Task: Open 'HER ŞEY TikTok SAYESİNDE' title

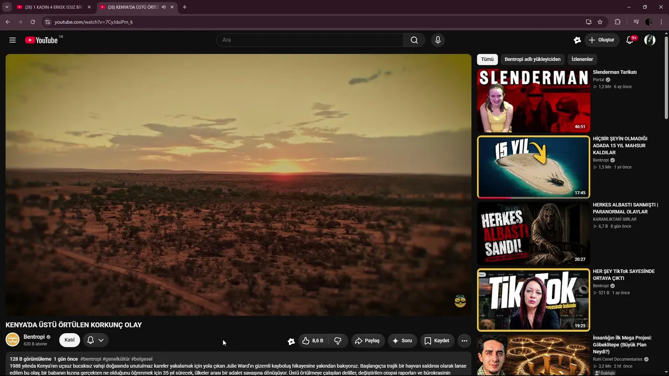Action: click(x=624, y=275)
